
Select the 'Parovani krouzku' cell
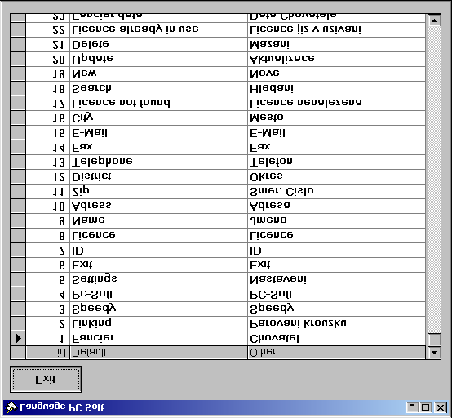click(x=336, y=323)
